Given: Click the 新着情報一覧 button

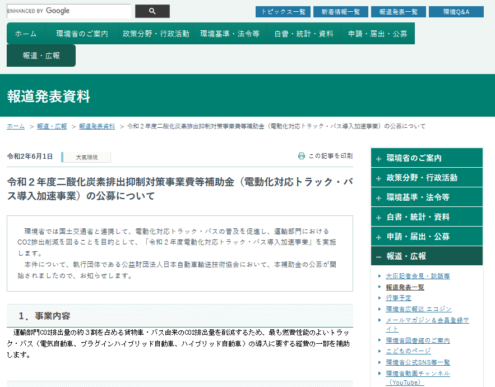Looking at the screenshot, I should coord(341,12).
